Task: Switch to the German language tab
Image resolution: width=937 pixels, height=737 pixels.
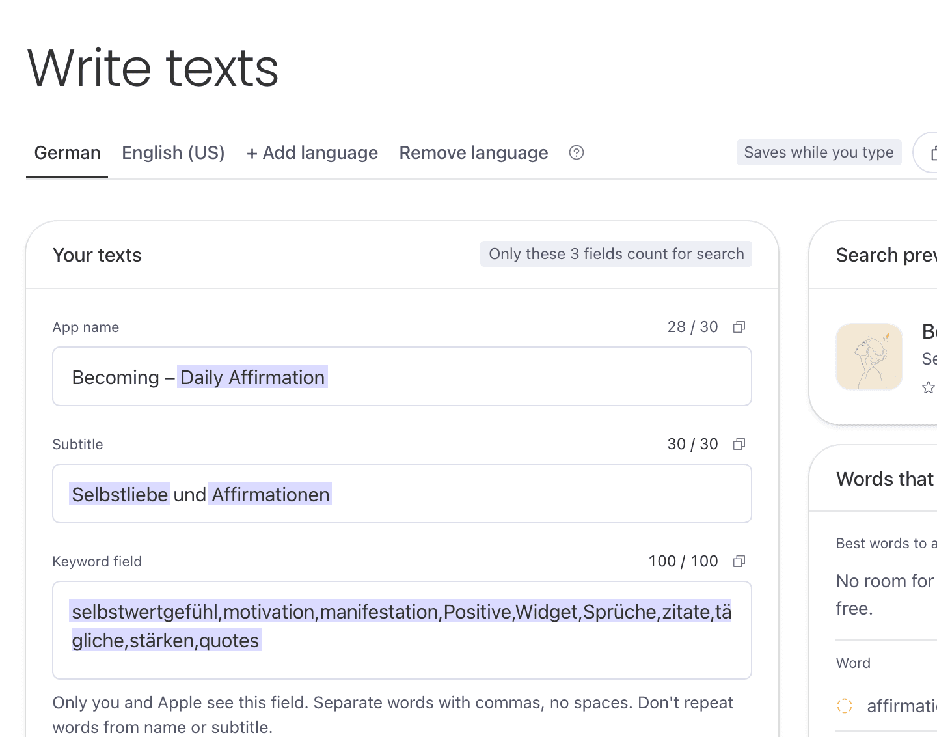Action: tap(67, 153)
